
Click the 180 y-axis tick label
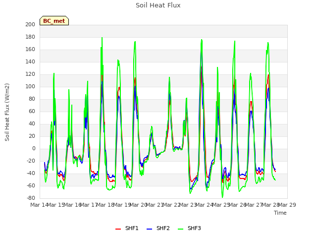point(30,37)
